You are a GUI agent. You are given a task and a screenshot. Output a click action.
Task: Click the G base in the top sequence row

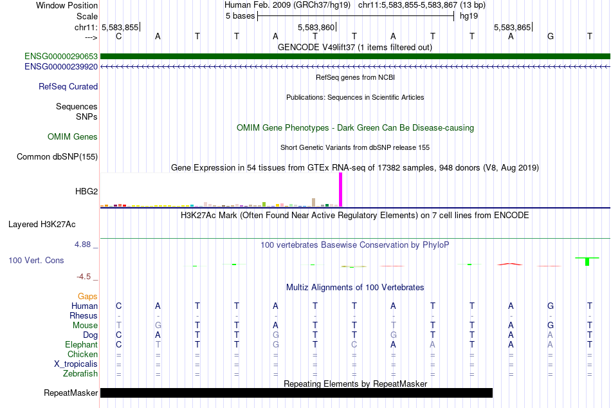click(x=550, y=36)
